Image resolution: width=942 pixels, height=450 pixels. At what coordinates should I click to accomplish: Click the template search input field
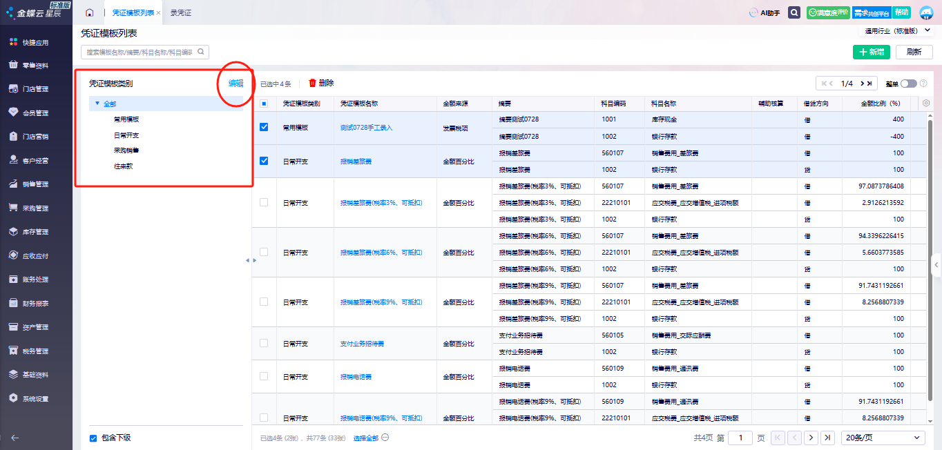[138, 52]
